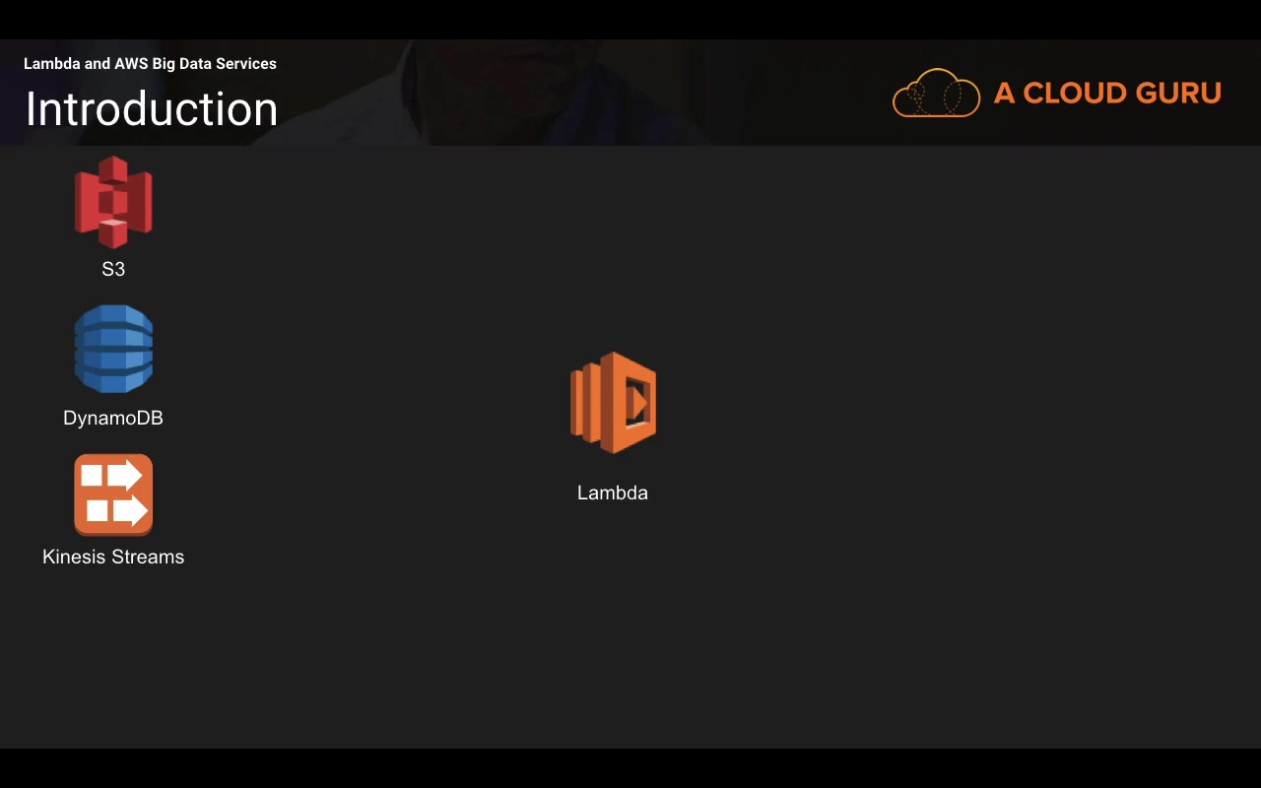1261x788 pixels.
Task: Select the blue DynamoDB database icon
Action: (113, 349)
